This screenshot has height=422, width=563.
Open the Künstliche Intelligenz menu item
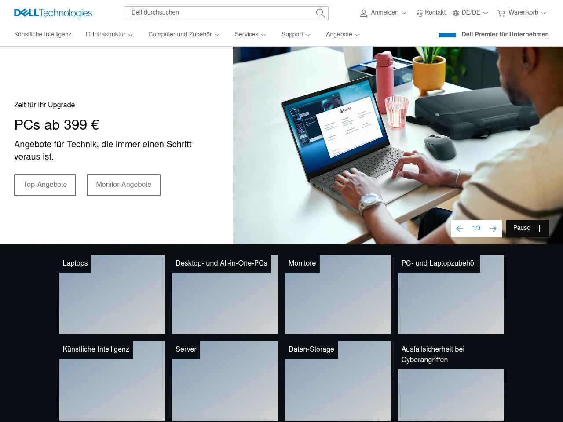[x=43, y=34]
